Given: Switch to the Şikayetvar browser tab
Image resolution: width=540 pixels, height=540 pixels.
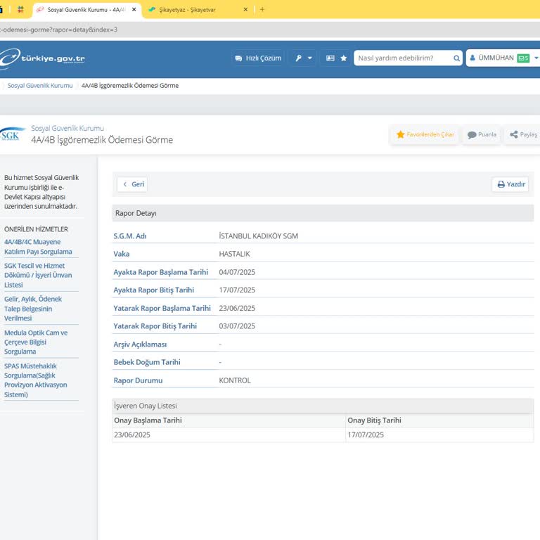Looking at the screenshot, I should (197, 10).
